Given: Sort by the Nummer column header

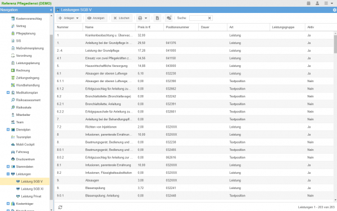Looking at the screenshot, I should 69,27.
